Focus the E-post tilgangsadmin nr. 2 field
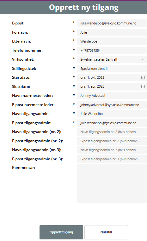Viewport: 147px width, 241px height. 112,141
